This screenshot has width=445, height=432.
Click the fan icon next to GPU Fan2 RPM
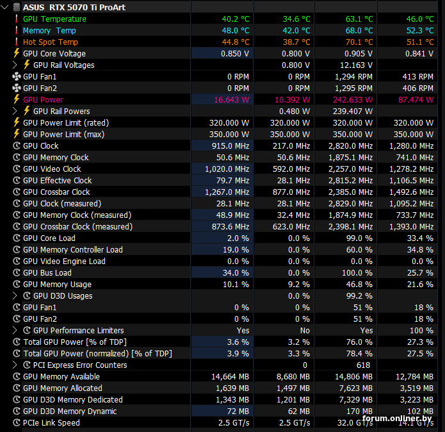click(x=17, y=88)
